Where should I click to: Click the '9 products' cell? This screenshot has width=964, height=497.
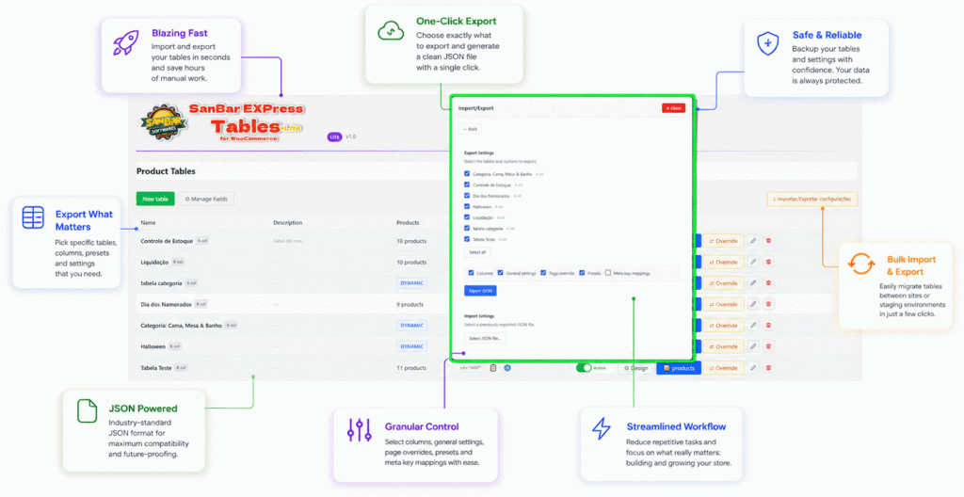click(x=410, y=304)
